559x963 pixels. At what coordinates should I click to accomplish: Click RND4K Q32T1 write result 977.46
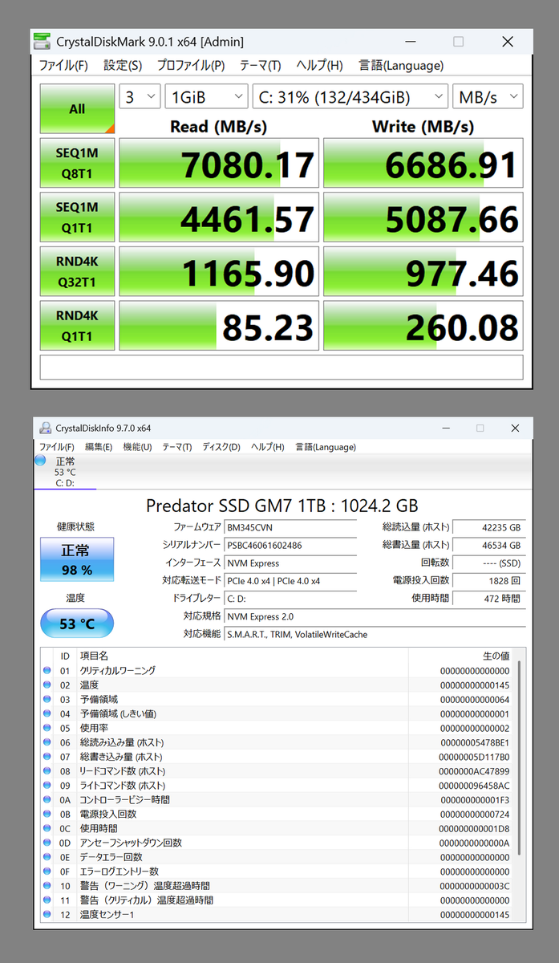click(423, 271)
